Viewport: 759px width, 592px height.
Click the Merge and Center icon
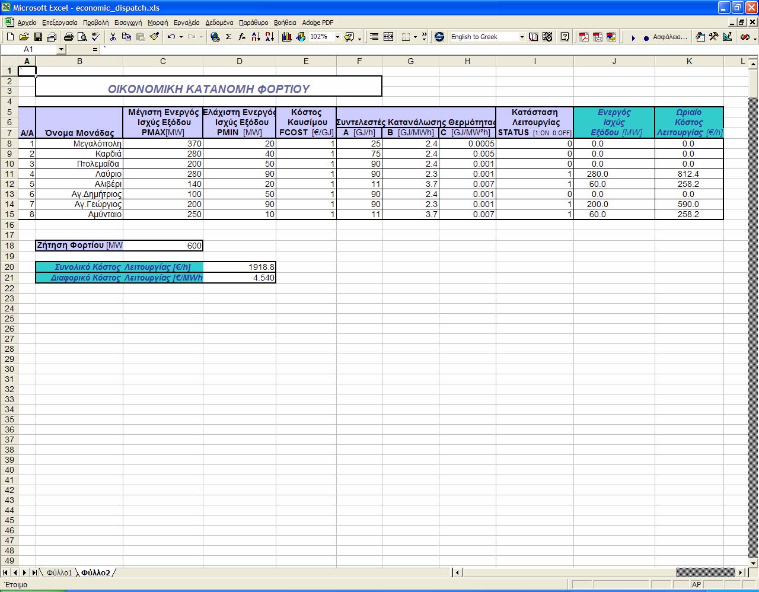pos(388,37)
